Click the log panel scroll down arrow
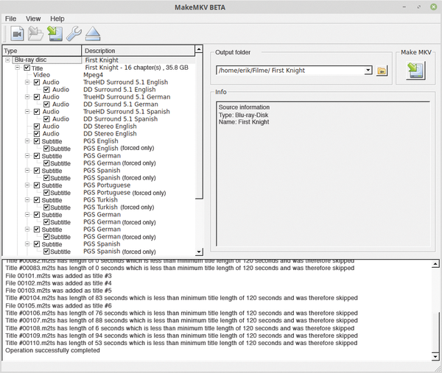The height and width of the screenshot is (373, 442). [435, 357]
